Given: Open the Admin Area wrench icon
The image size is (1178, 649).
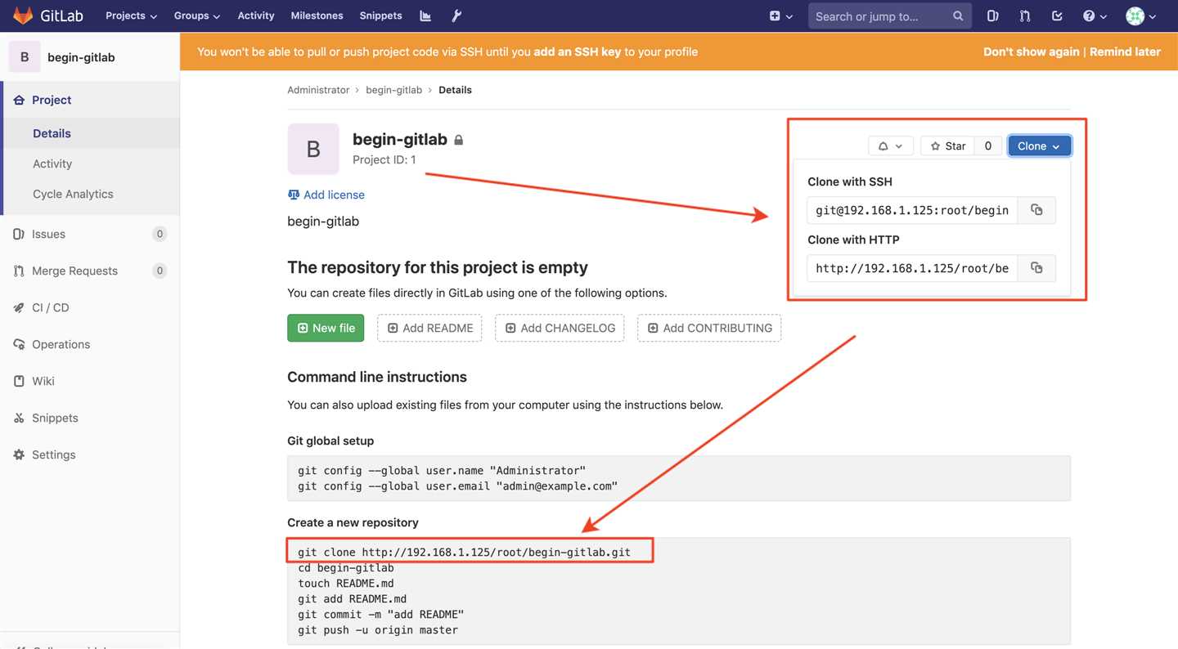Looking at the screenshot, I should [x=456, y=16].
